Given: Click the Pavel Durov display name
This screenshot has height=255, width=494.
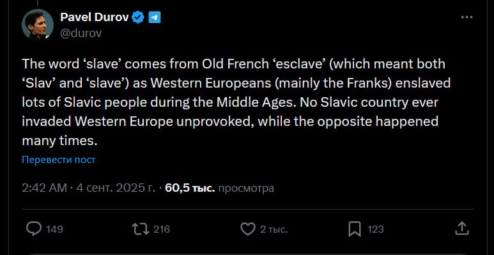Looking at the screenshot, I should tap(94, 17).
